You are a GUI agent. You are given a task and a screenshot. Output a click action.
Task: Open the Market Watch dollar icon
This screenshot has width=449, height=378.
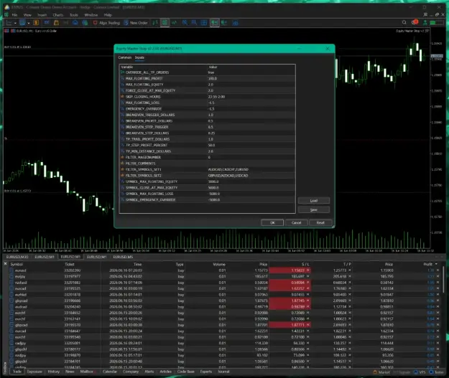click(36, 22)
